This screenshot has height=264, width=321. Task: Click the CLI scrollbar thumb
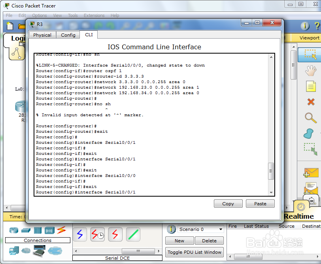pyautogui.click(x=271, y=171)
